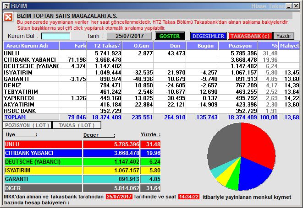Click the red X icon beside company name
This screenshot has width=303, height=208.
(8, 17)
